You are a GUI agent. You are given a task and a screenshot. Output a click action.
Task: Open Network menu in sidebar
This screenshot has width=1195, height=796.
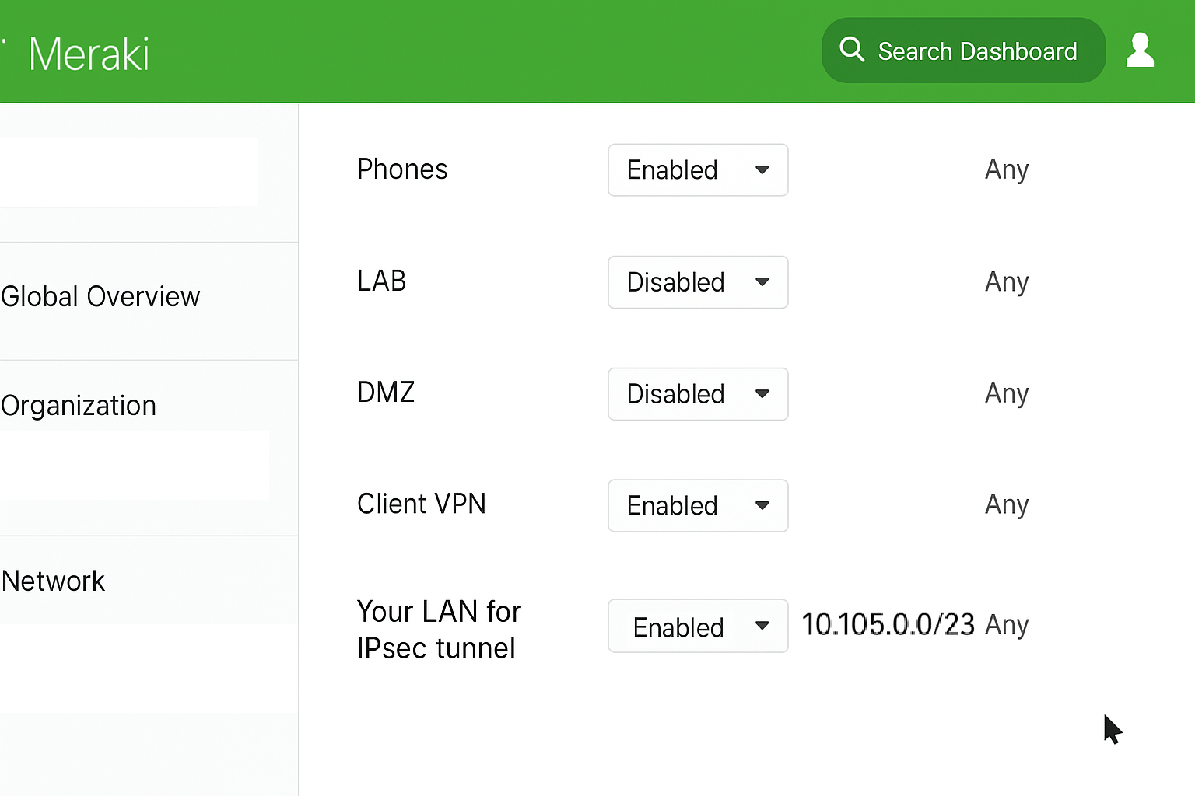tap(53, 581)
